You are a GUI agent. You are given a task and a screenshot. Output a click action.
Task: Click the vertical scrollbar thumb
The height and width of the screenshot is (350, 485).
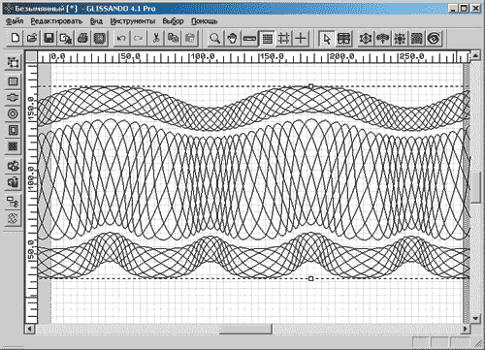click(x=475, y=187)
